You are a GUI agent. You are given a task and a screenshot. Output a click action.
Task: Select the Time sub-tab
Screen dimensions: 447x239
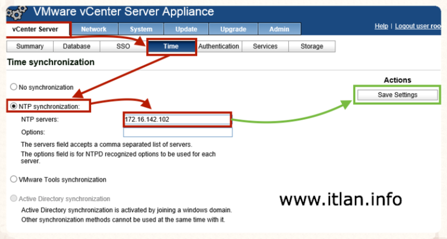(x=171, y=47)
